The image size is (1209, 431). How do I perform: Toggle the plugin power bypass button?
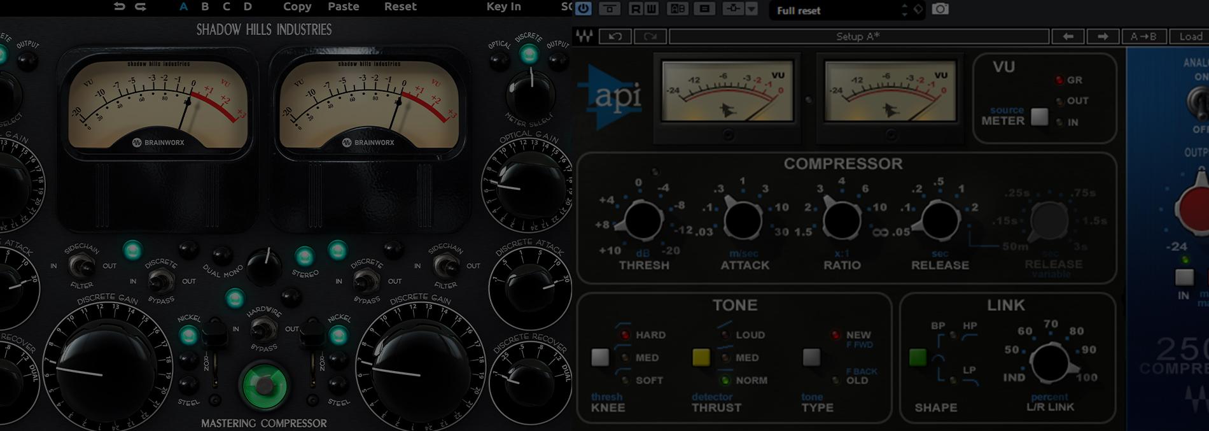(583, 9)
